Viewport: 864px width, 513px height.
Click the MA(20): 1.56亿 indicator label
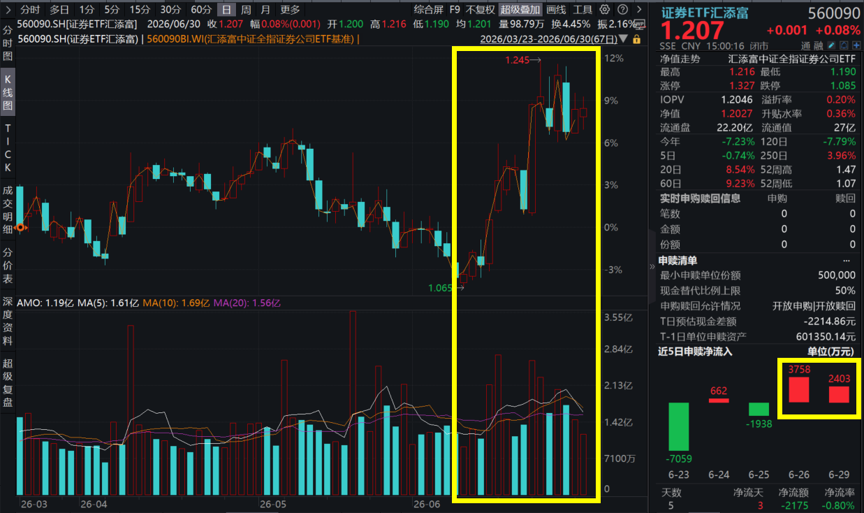pyautogui.click(x=247, y=303)
